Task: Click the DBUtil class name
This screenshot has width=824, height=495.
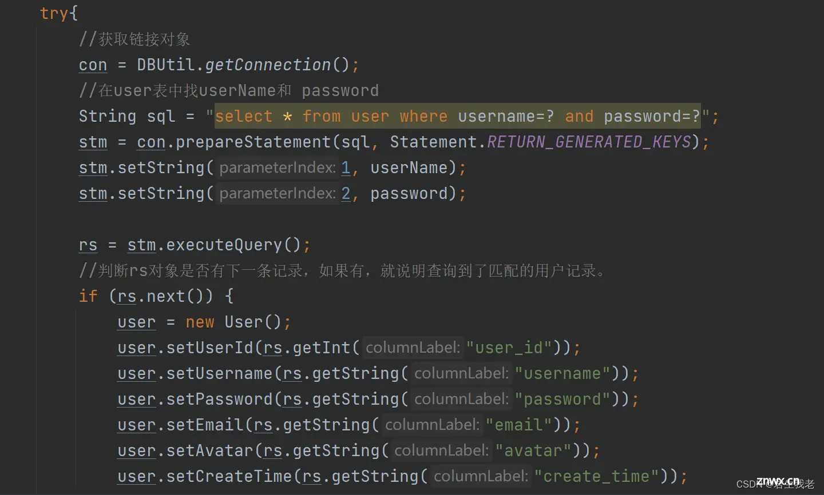Action: [166, 65]
